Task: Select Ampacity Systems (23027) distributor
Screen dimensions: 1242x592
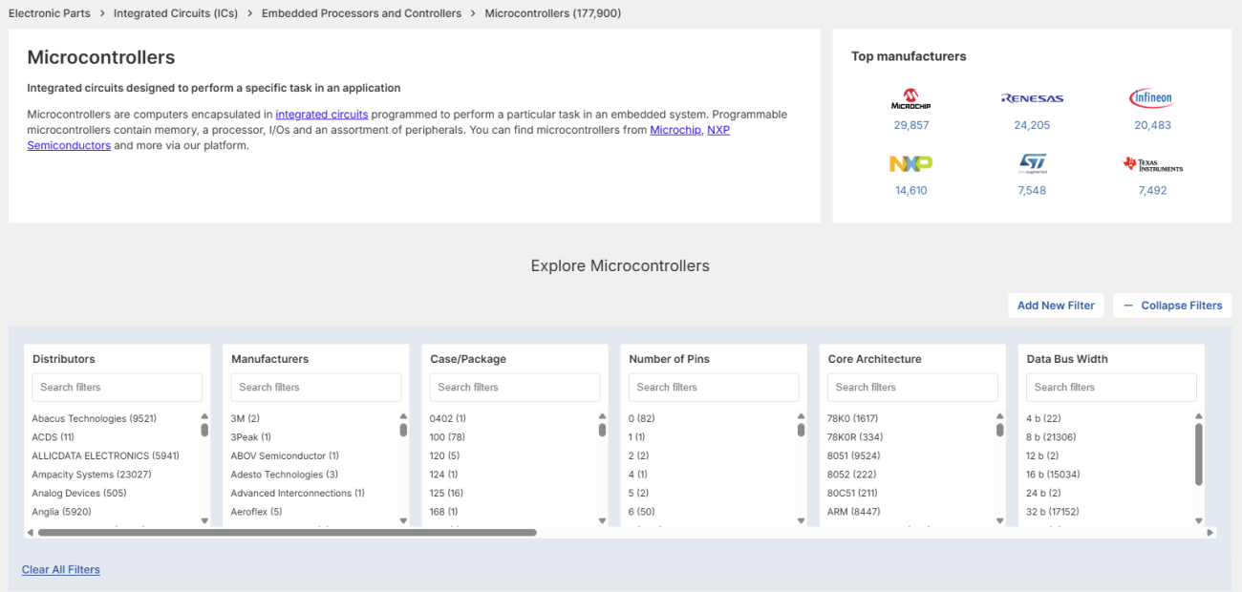Action: point(92,475)
